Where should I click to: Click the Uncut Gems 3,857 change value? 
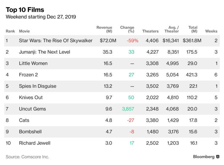coord(128,109)
